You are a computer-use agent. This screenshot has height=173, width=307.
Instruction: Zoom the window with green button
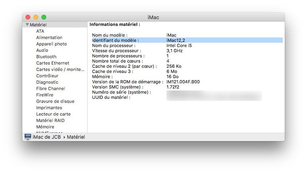[44, 17]
